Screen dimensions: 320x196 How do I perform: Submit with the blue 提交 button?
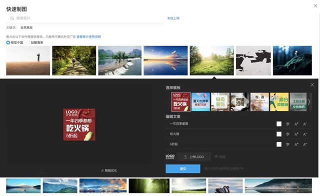183,169
